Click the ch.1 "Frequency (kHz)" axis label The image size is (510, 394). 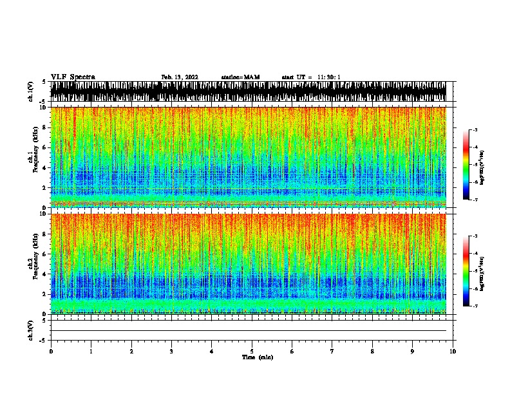[x=35, y=149]
